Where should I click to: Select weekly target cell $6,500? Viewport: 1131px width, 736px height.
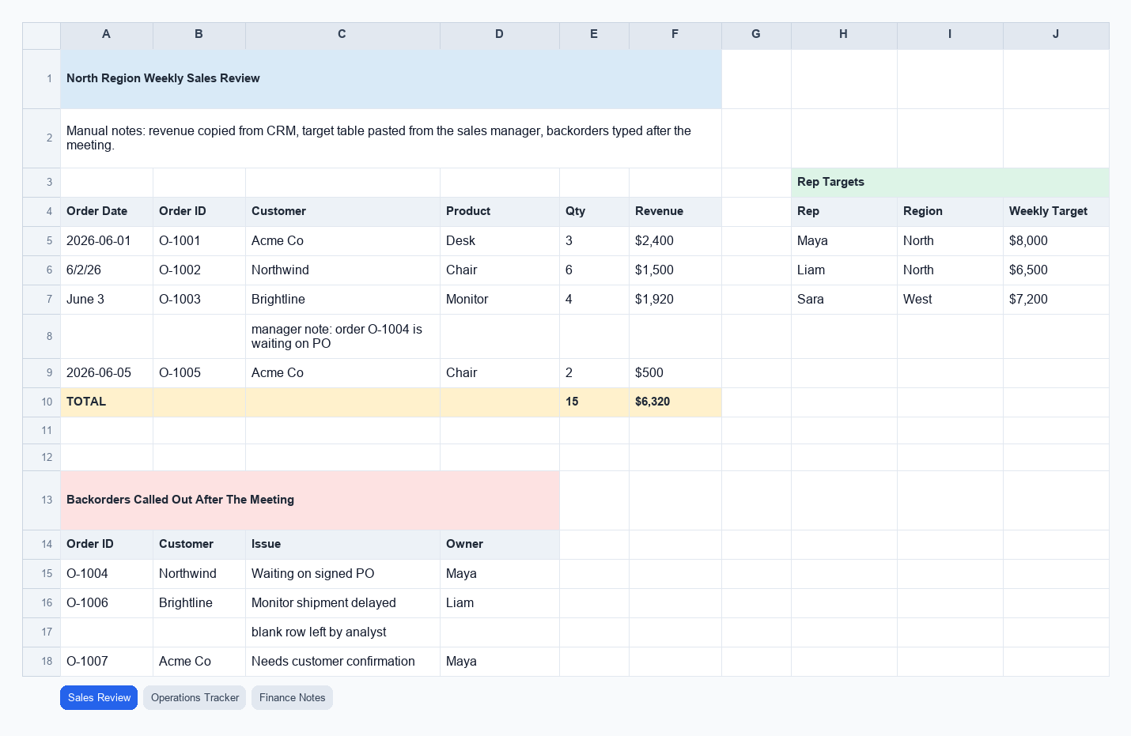pyautogui.click(x=1056, y=270)
